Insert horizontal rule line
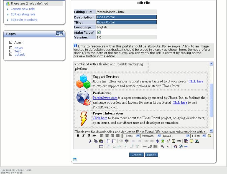Viewport: 227px width, 174px height. coord(144,147)
